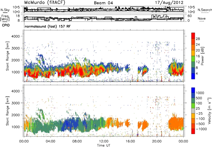Click the '-25' velocity colorbar label
The image size is (212, 147).
[199, 114]
